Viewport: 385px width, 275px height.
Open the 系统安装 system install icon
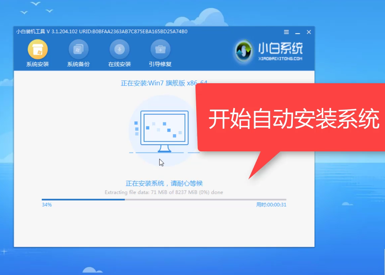pyautogui.click(x=37, y=49)
